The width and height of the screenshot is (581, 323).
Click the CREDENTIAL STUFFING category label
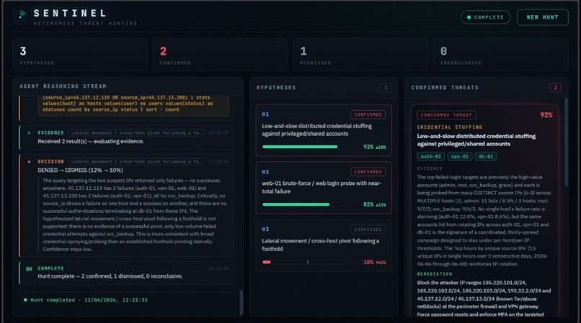coord(450,127)
